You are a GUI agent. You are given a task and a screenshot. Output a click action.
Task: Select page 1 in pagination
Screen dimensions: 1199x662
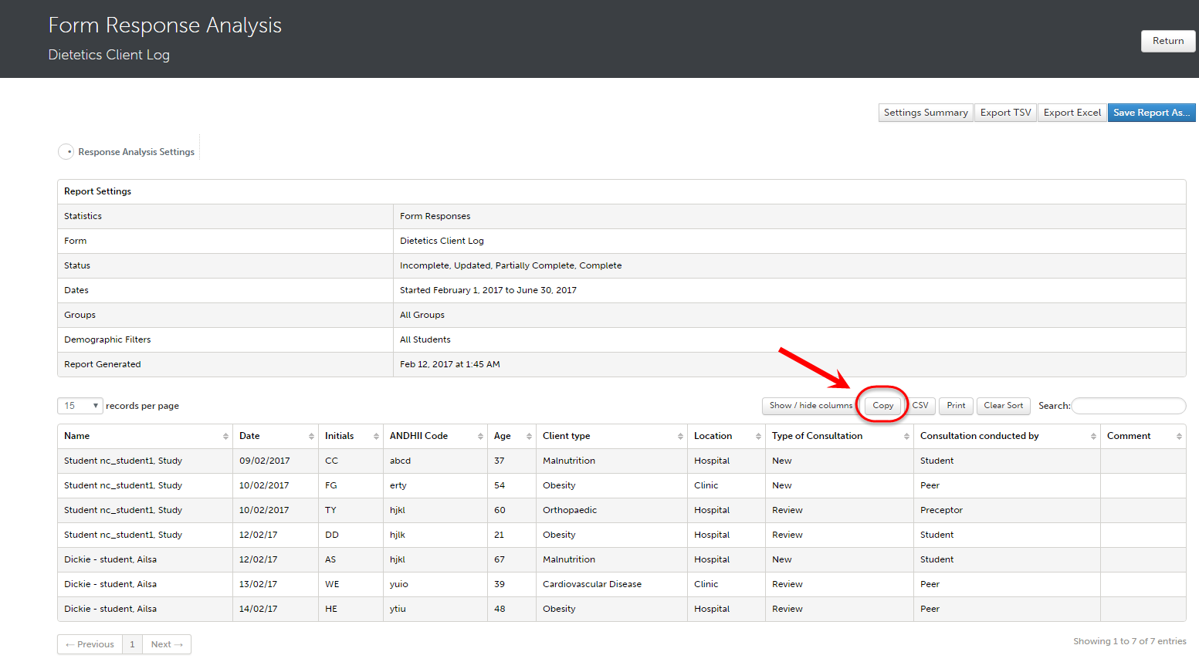click(132, 644)
